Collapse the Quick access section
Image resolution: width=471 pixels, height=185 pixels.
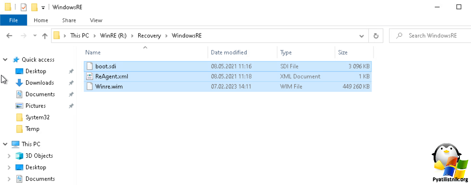coord(5,60)
